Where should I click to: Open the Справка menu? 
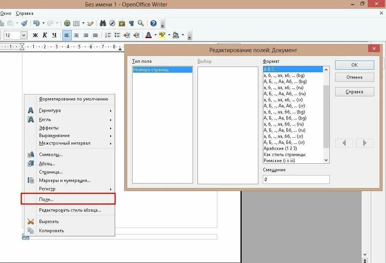pyautogui.click(x=24, y=13)
